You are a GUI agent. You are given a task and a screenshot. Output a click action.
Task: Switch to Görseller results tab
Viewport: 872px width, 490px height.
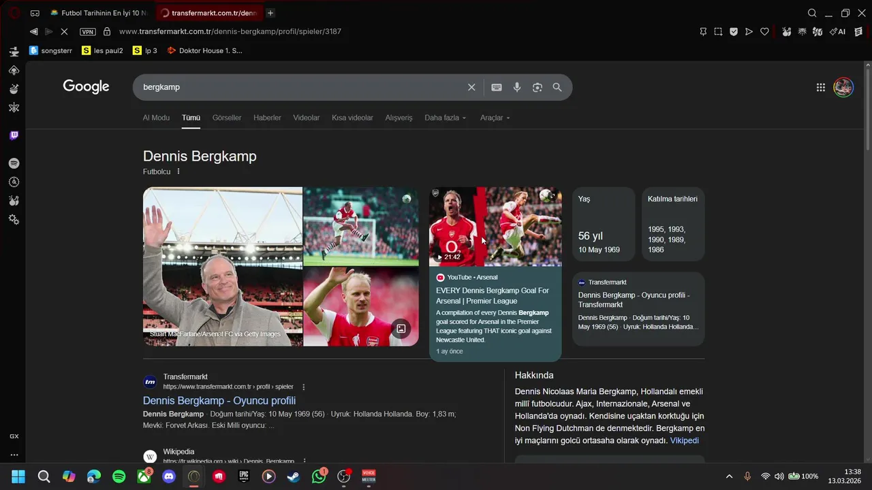coord(227,118)
